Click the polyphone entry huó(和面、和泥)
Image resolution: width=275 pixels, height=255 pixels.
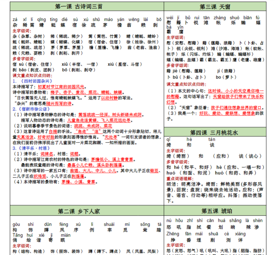pyautogui.click(x=188, y=173)
